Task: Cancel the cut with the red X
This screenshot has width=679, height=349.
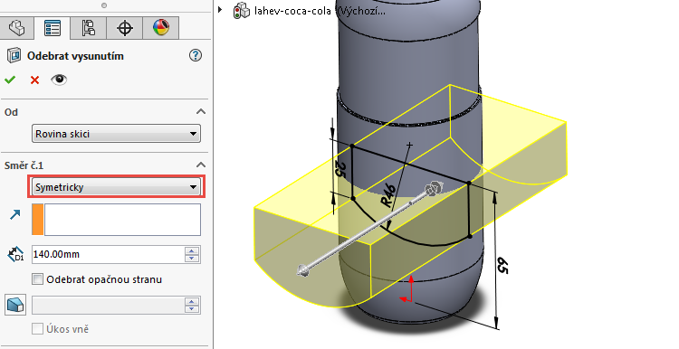Action: 34,80
